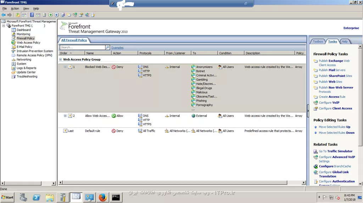
Task: Toggle the show/hide console tree icon
Action: [x=24, y=15]
